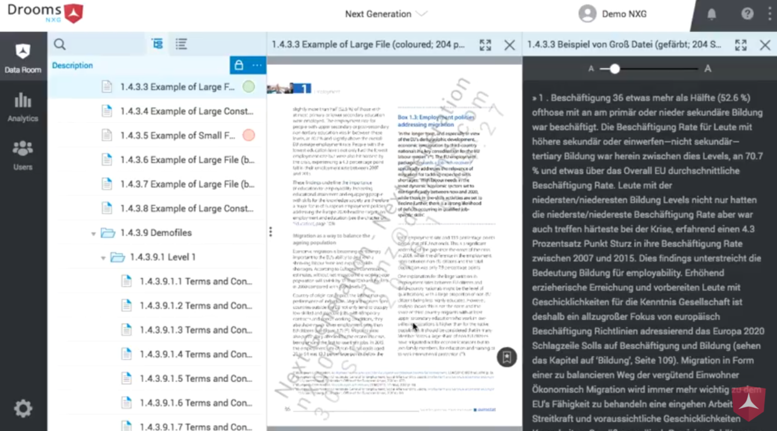
Task: Open the help question mark icon
Action: [747, 14]
